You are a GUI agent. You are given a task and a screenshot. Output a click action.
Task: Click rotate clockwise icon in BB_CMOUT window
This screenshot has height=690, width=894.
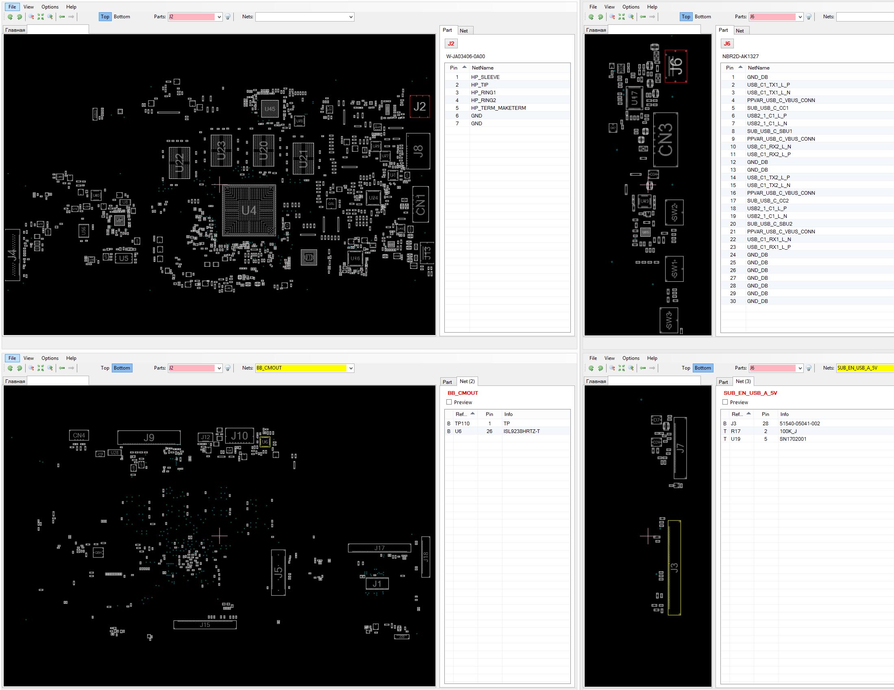tap(19, 368)
